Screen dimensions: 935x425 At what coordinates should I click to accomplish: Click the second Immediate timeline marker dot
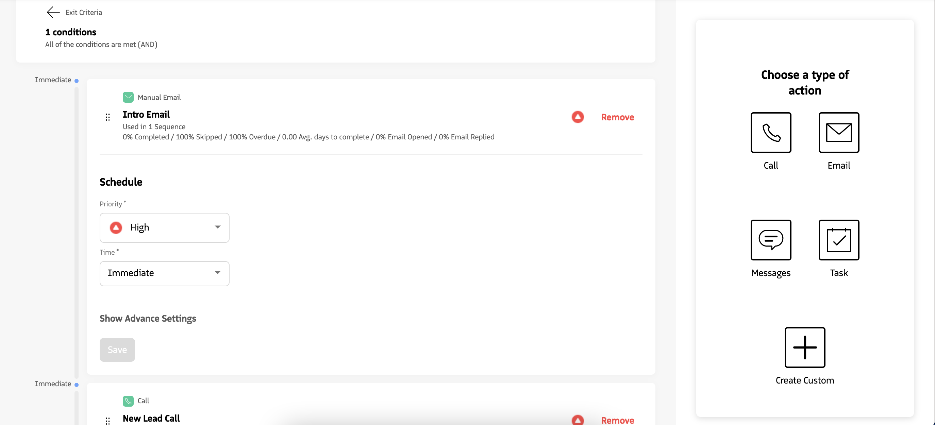pos(76,385)
